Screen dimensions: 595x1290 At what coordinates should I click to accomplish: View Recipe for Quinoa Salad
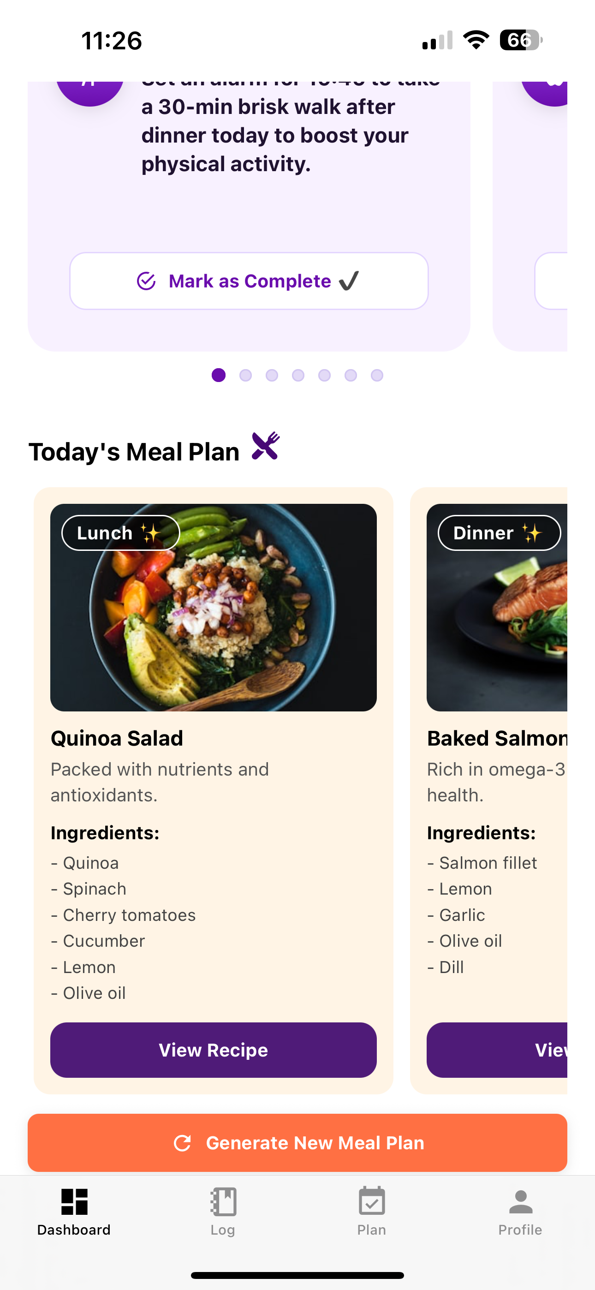coord(214,1050)
